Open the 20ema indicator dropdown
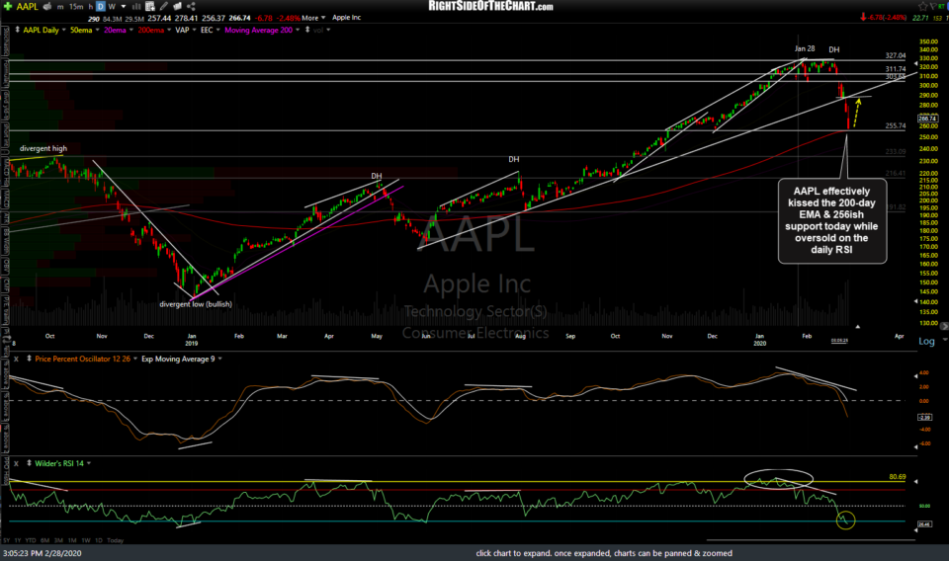Screen dimensions: 949x561 131,30
